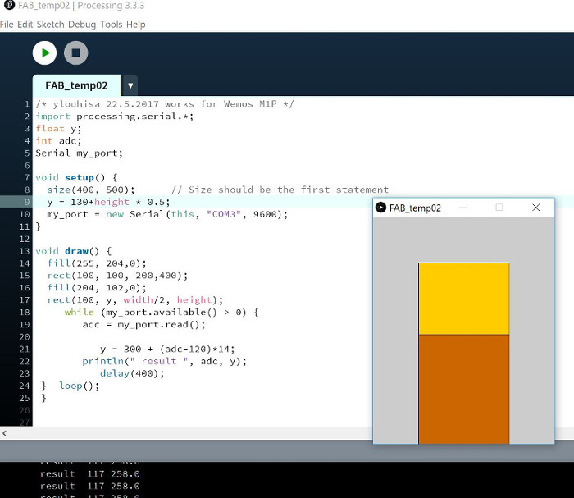The height and width of the screenshot is (498, 574).
Task: Open the tab dropdown arrow next to FAB_temp02
Action: pos(130,85)
